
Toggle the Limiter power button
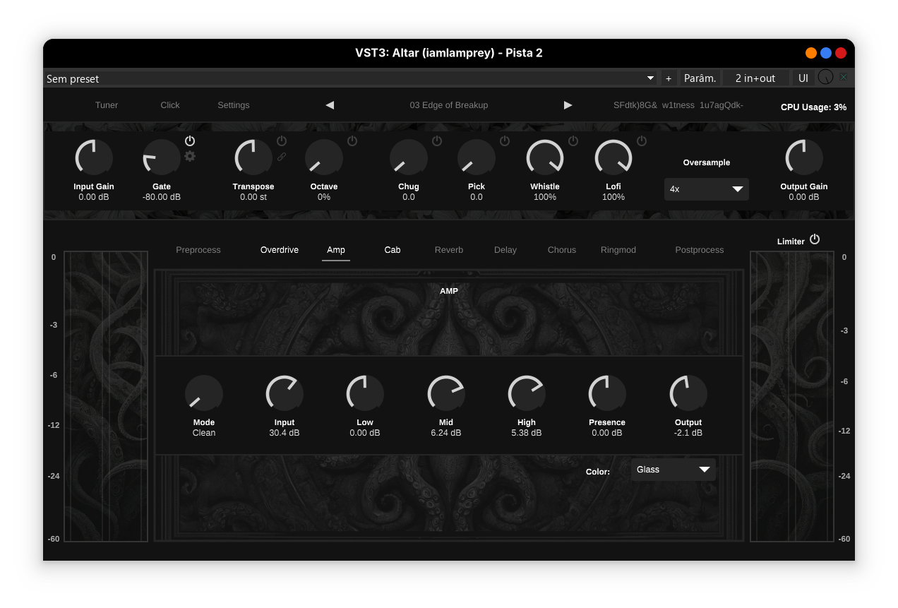click(x=815, y=239)
